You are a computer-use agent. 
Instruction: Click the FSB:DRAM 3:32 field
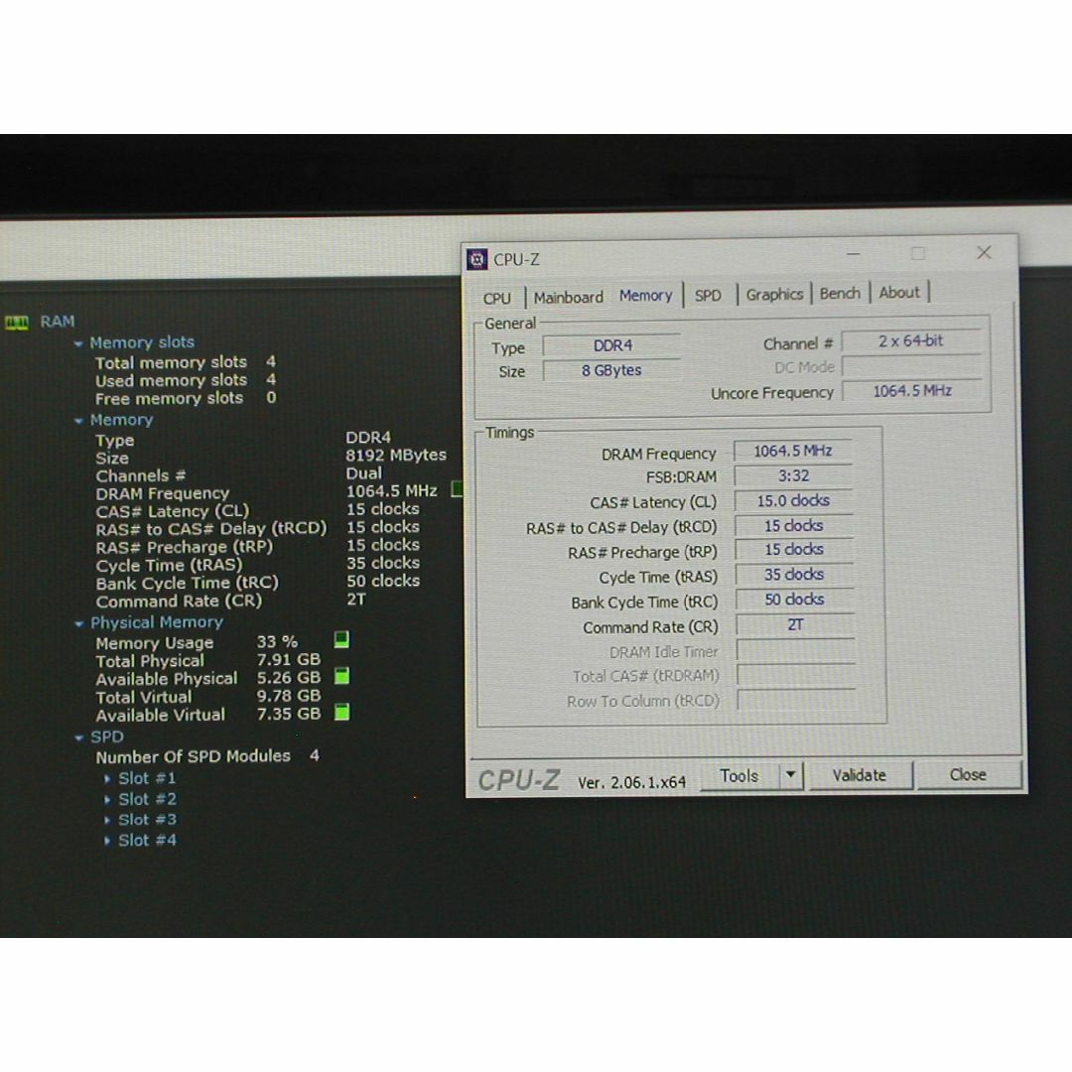click(x=794, y=475)
